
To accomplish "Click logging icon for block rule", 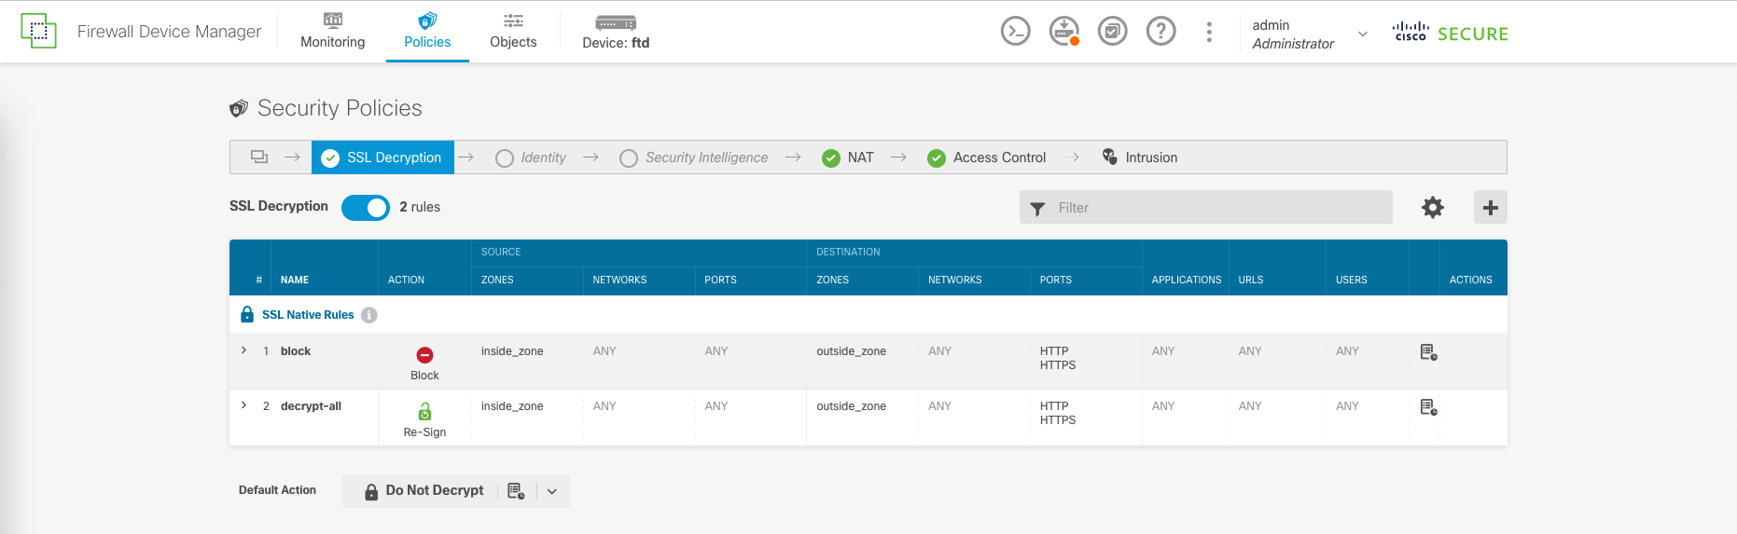I will tap(1428, 352).
